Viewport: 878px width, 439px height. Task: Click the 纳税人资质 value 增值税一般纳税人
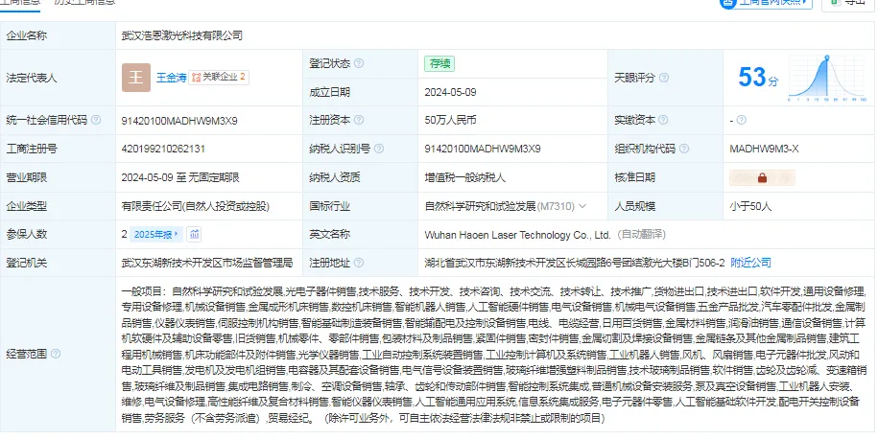click(x=464, y=178)
